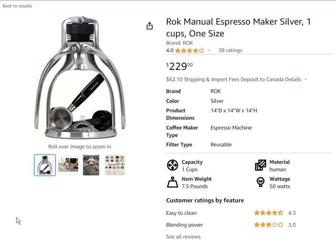Select the second product thumbnail
The height and width of the screenshot is (245, 336).
68,165
